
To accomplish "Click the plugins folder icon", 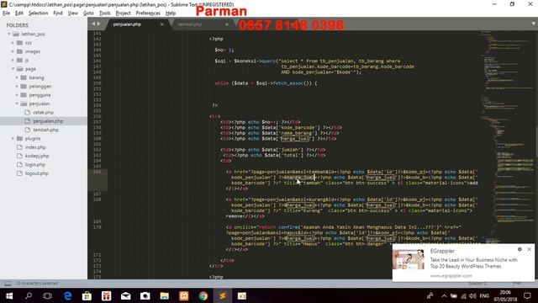I will tap(19, 138).
